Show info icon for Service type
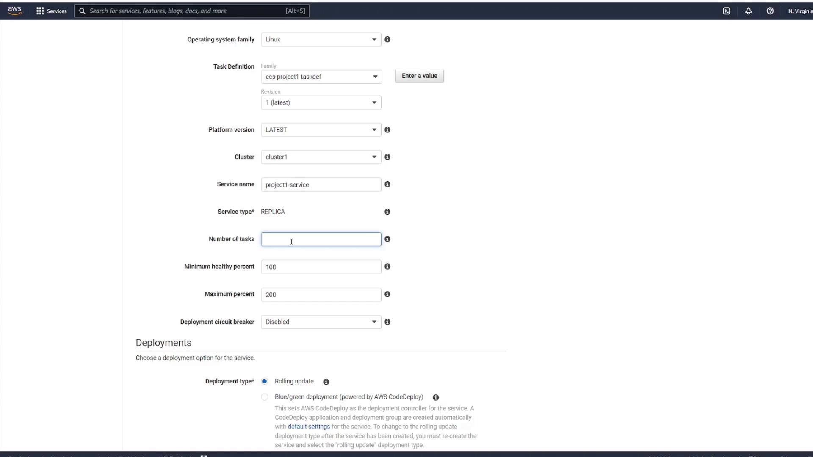 pyautogui.click(x=387, y=212)
